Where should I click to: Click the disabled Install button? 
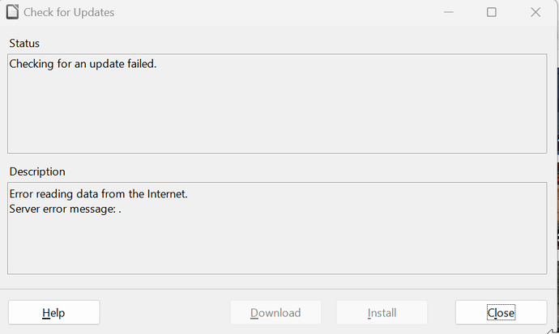tap(382, 313)
